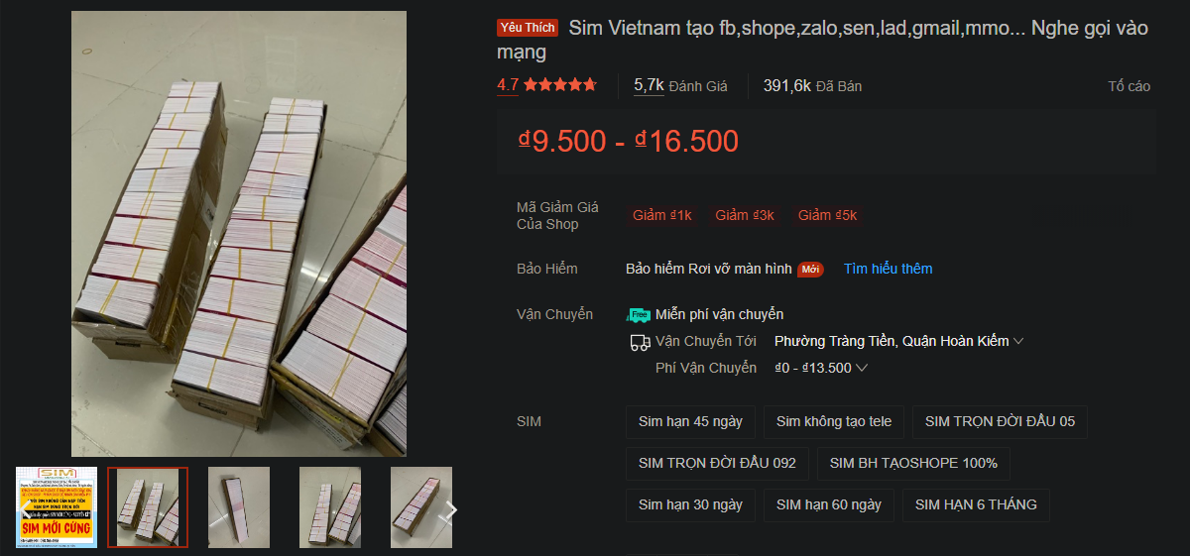The width and height of the screenshot is (1190, 556).
Task: Click the delivery truck icon beside Vận Chuyển Tới
Action: [x=640, y=342]
